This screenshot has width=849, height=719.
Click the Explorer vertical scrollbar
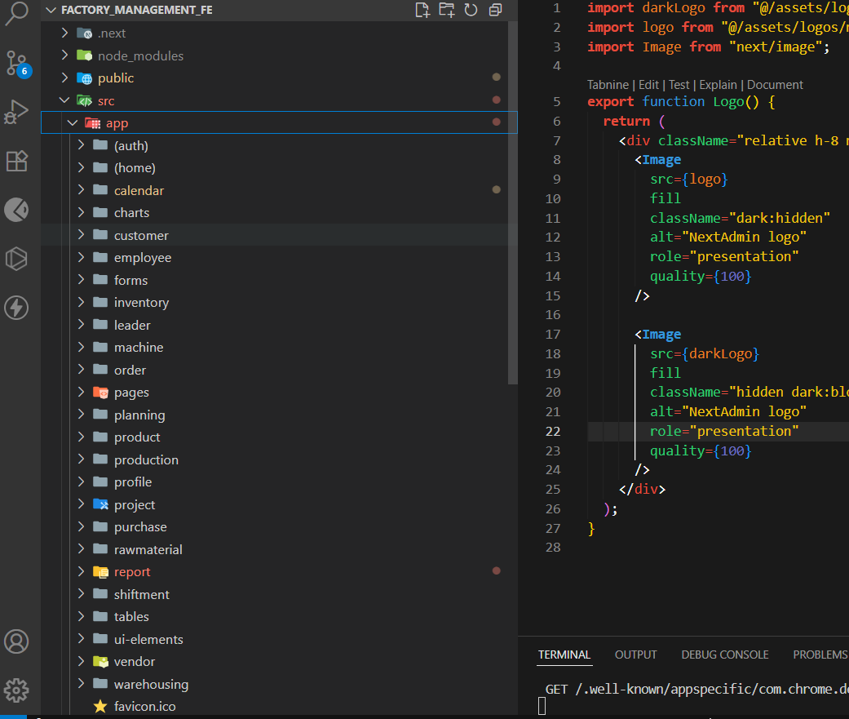512,204
